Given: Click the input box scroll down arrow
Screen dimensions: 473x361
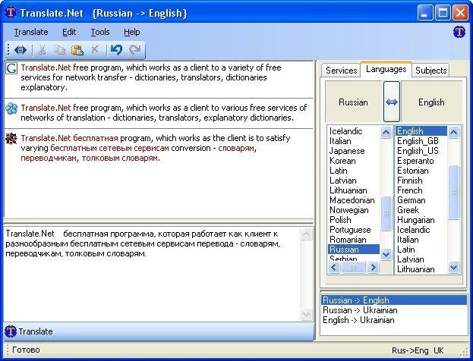Looking at the screenshot, I should 307,315.
